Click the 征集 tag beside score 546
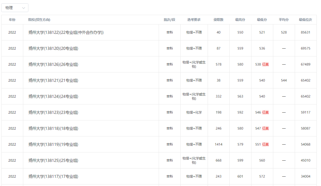This screenshot has height=186, width=321. point(265,112)
